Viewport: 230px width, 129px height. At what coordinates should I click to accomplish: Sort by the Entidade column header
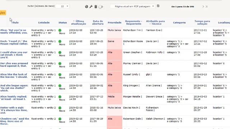[44, 23]
